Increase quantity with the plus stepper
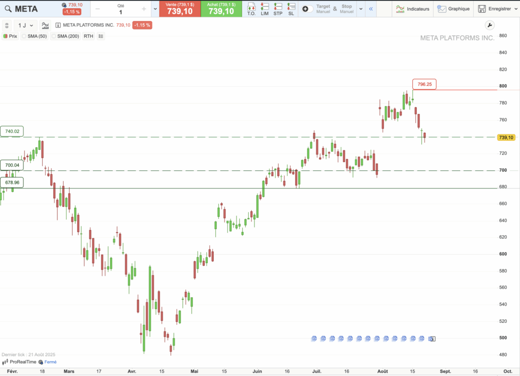520x376 pixels. [x=144, y=9]
